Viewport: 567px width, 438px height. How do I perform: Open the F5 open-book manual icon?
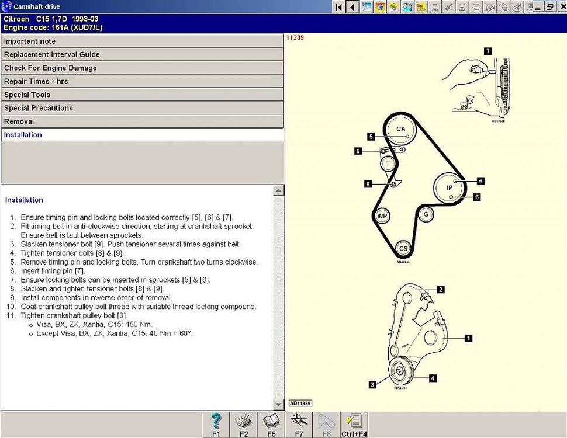click(271, 425)
